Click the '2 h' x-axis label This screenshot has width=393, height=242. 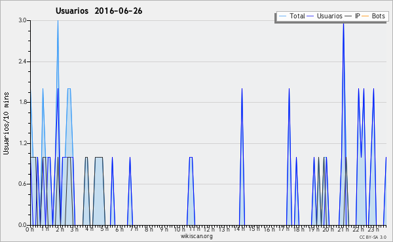coord(60,229)
